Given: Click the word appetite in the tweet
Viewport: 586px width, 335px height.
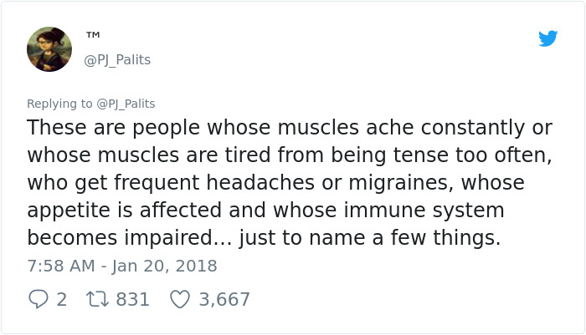Looking at the screenshot, I should pyautogui.click(x=69, y=211).
